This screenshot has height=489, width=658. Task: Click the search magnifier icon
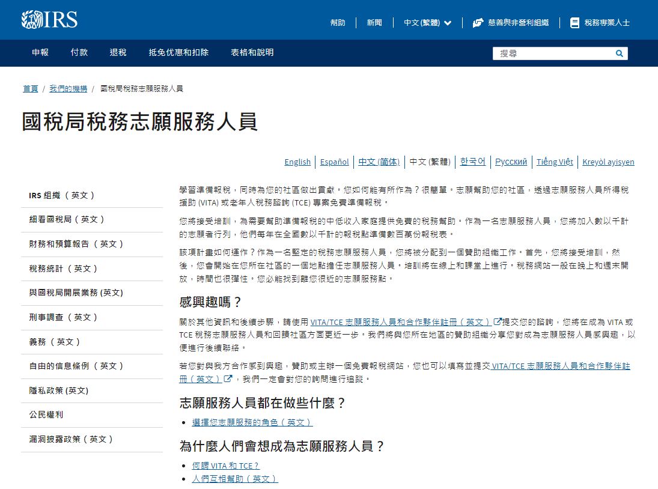(x=619, y=53)
